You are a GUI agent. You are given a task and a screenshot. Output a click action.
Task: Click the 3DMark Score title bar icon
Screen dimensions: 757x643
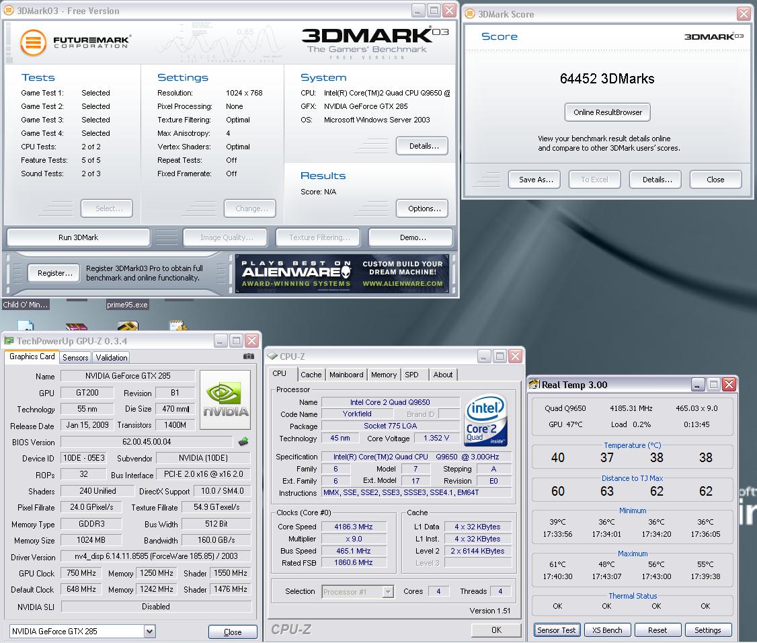[x=470, y=14]
